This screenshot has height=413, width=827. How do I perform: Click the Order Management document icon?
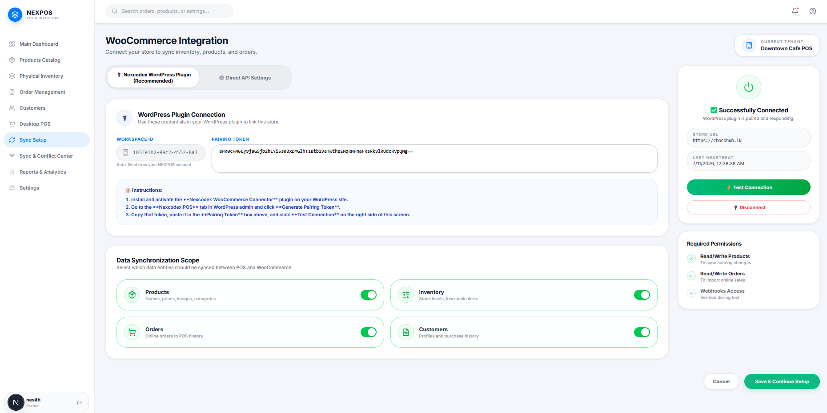click(x=12, y=92)
